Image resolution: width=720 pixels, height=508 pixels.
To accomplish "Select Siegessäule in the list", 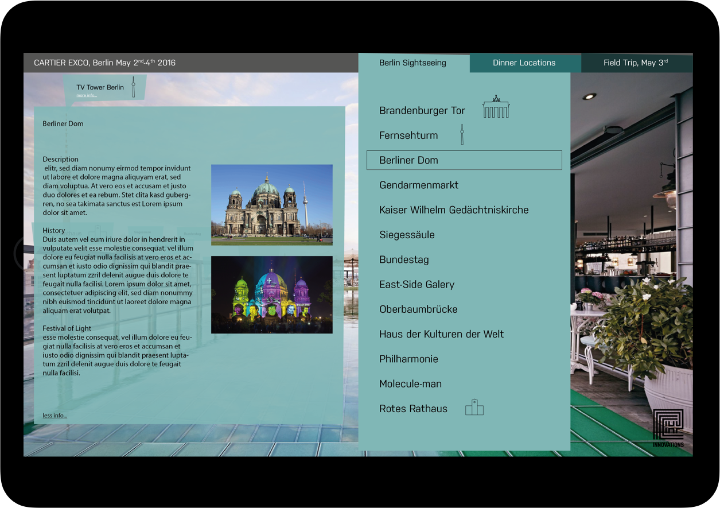I will 407,235.
